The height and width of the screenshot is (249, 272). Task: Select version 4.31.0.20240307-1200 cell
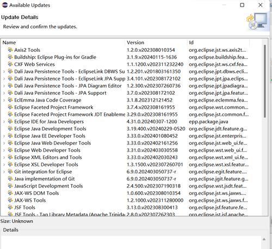(152, 122)
